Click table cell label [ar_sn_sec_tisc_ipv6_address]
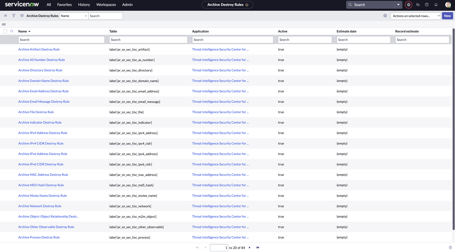 [x=133, y=154]
